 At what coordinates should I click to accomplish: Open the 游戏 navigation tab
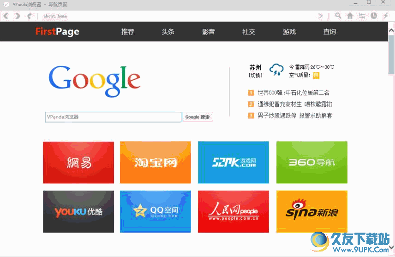(x=289, y=32)
